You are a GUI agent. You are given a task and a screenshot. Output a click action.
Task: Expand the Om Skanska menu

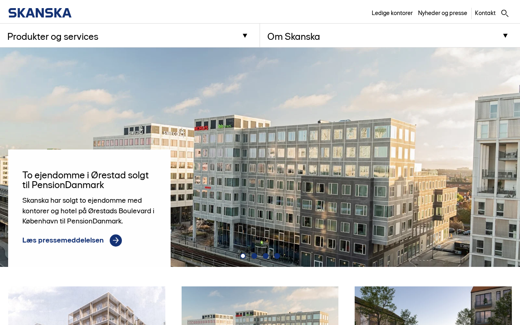390,36
